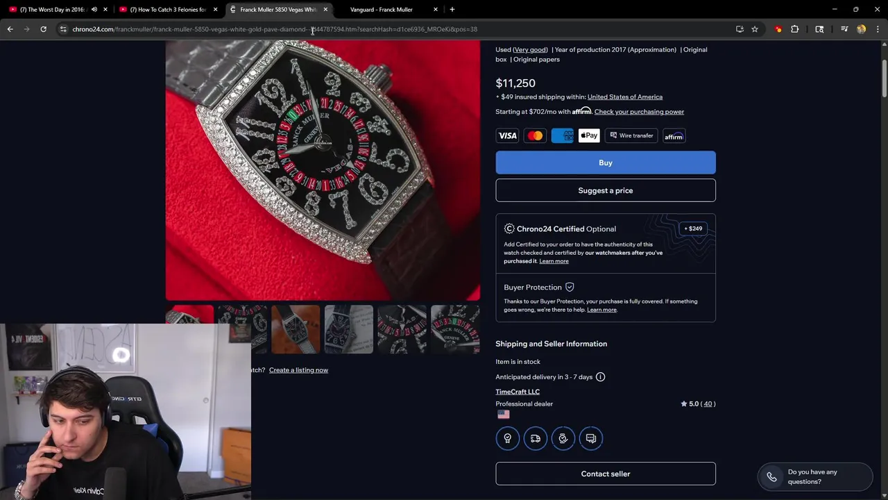Select the sixth watch dial thumbnail
Screen dimensions: 888x500
pyautogui.click(x=455, y=329)
